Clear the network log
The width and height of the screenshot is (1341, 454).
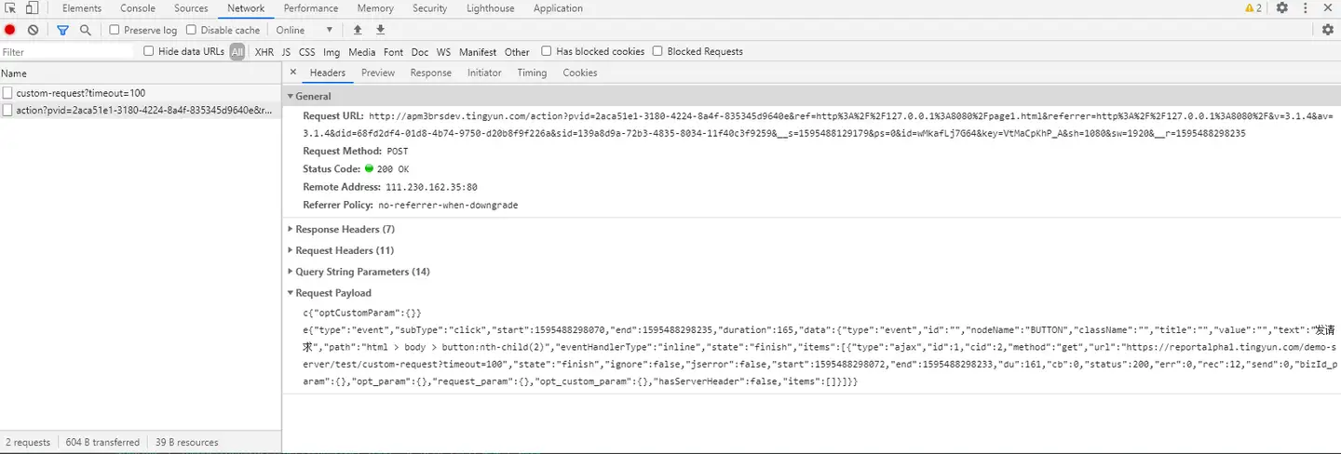[33, 30]
